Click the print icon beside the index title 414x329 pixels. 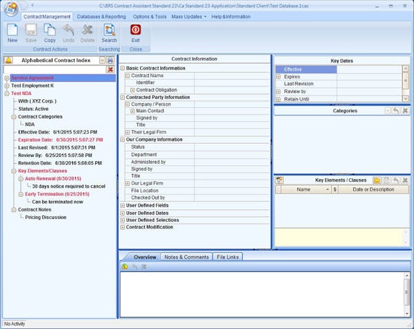point(110,61)
